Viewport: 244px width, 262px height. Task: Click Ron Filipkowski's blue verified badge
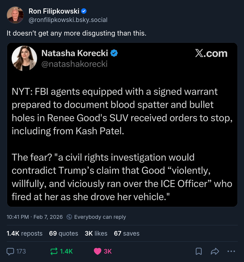pyautogui.click(x=84, y=11)
